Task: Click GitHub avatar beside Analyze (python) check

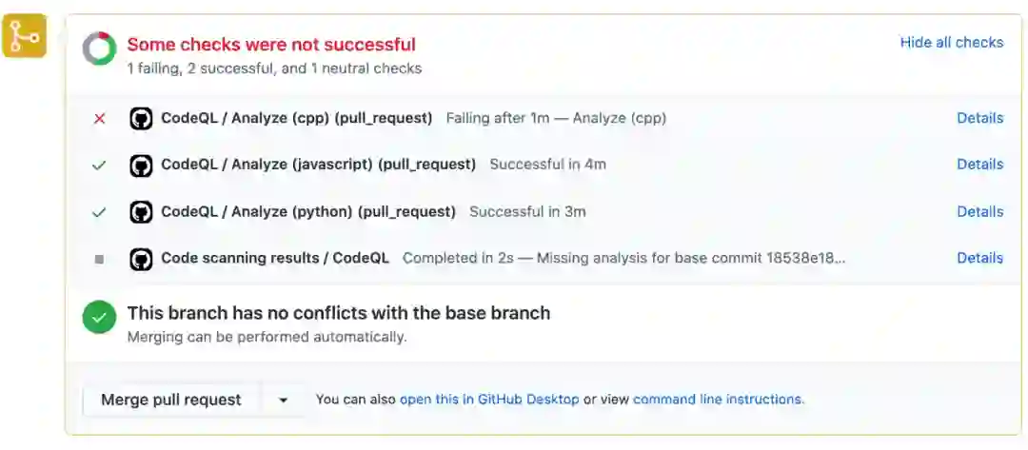Action: tap(141, 211)
